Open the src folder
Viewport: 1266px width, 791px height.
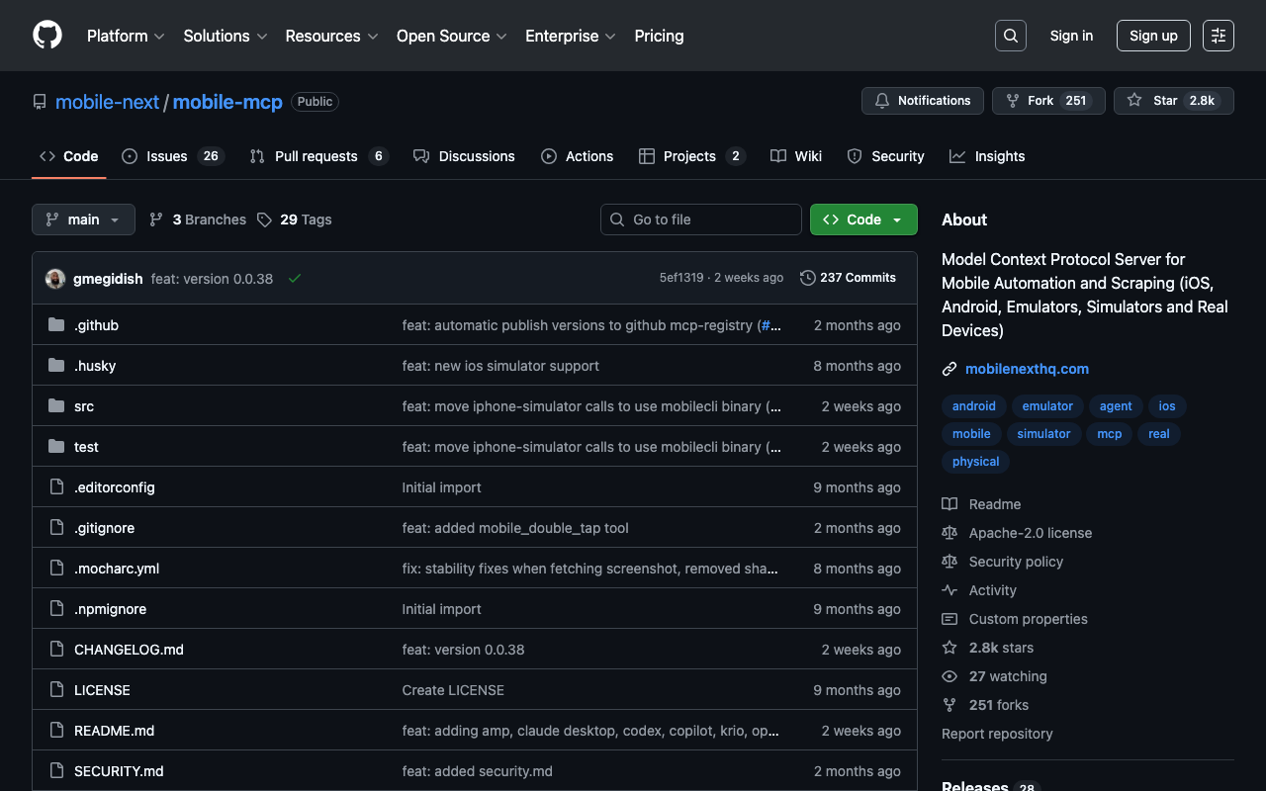click(84, 406)
